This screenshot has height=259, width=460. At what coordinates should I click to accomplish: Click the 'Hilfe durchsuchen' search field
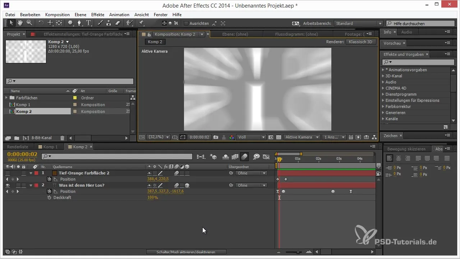[x=420, y=23]
